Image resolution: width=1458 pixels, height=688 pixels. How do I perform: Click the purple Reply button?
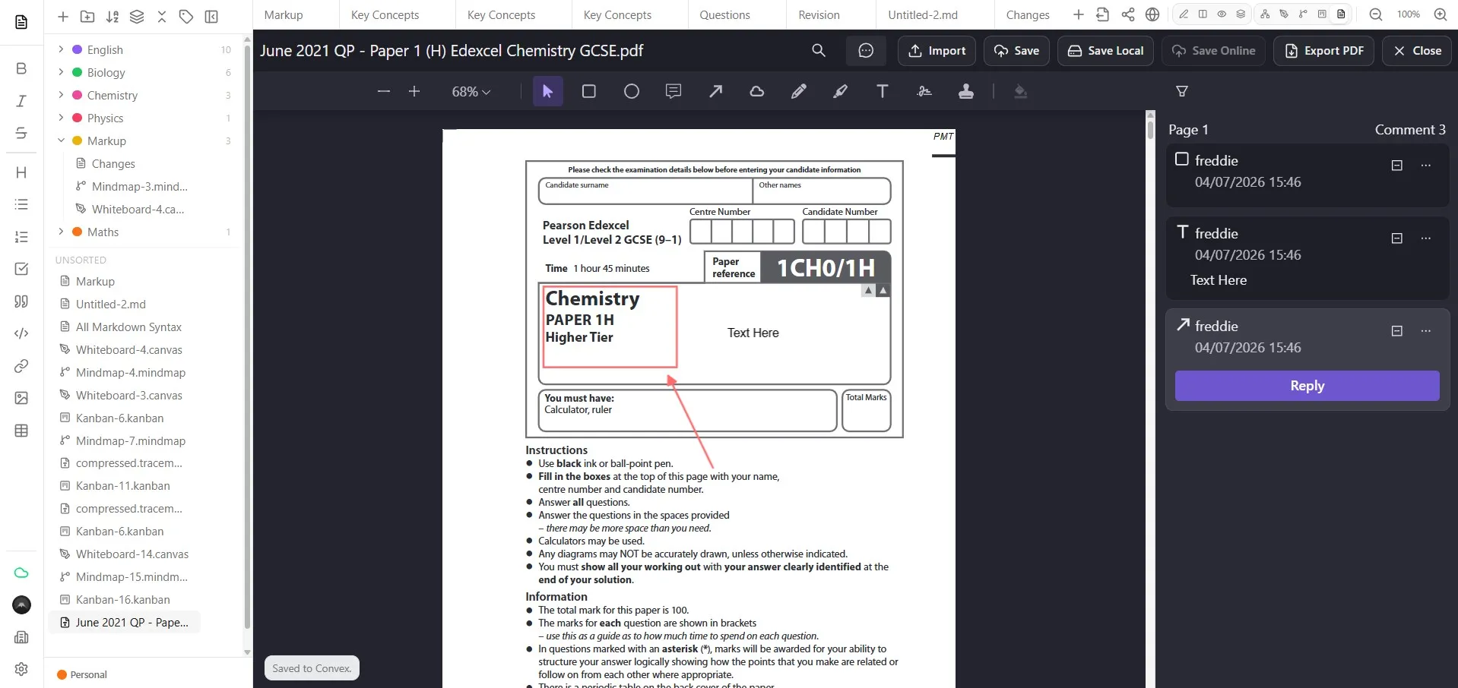[x=1307, y=386]
